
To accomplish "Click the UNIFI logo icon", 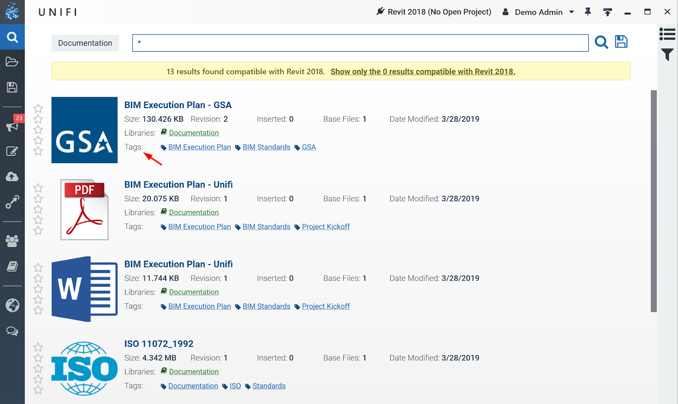I will tap(12, 12).
